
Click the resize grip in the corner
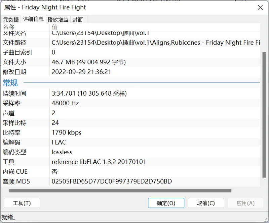click(x=266, y=220)
